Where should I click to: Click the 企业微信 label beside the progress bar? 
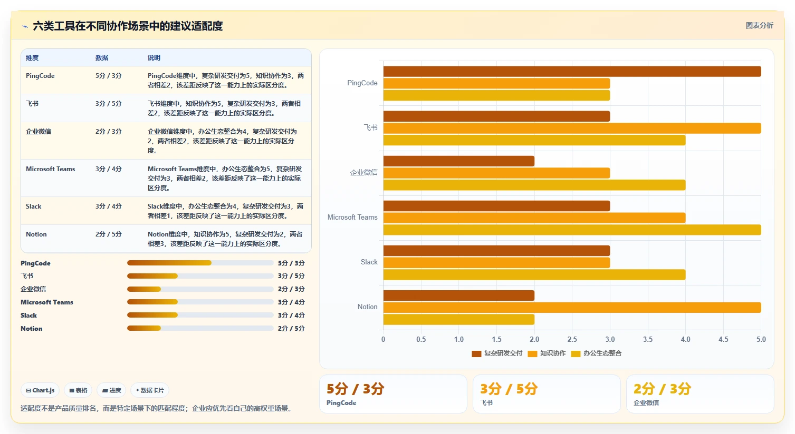pyautogui.click(x=33, y=289)
